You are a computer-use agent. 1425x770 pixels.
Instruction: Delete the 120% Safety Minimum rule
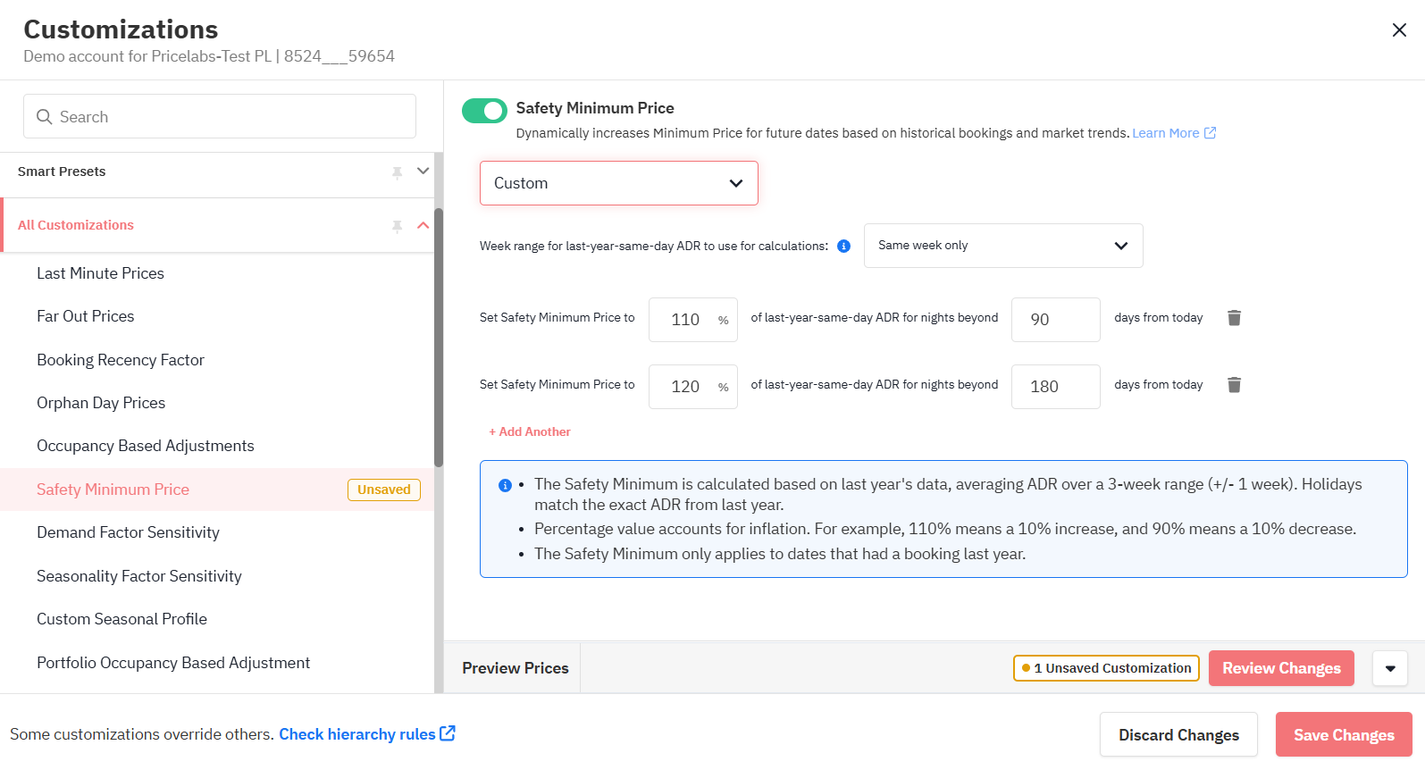(x=1234, y=385)
